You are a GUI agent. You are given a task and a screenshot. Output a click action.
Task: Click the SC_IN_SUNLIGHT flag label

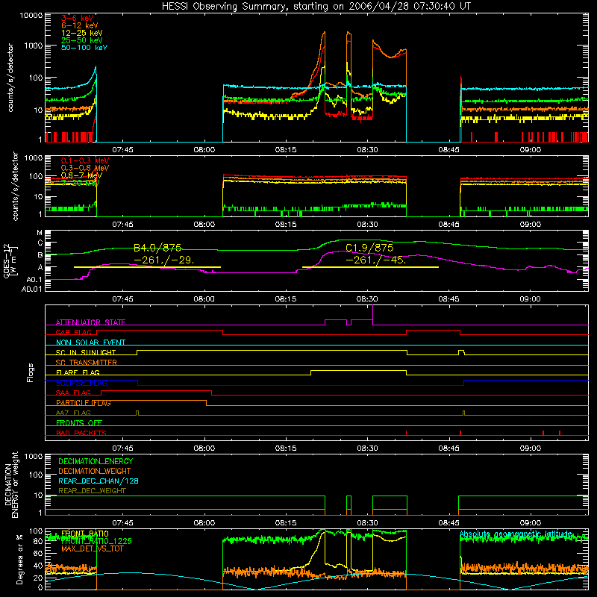tap(86, 352)
